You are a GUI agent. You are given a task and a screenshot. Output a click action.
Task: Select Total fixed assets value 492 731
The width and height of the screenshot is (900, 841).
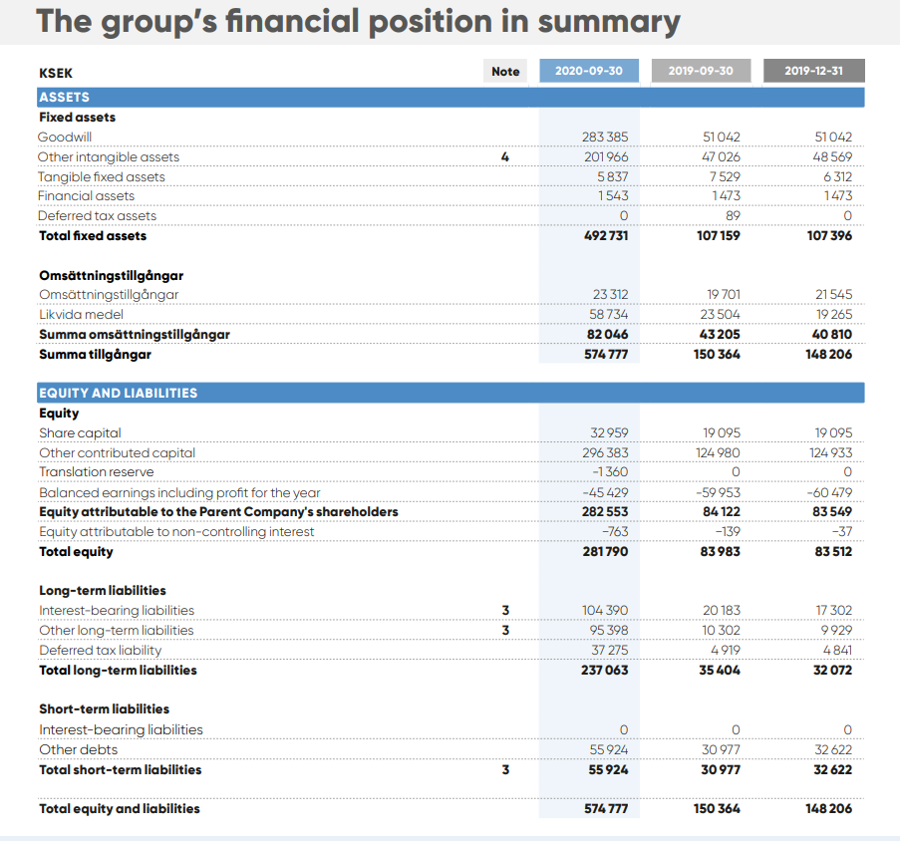click(x=605, y=236)
